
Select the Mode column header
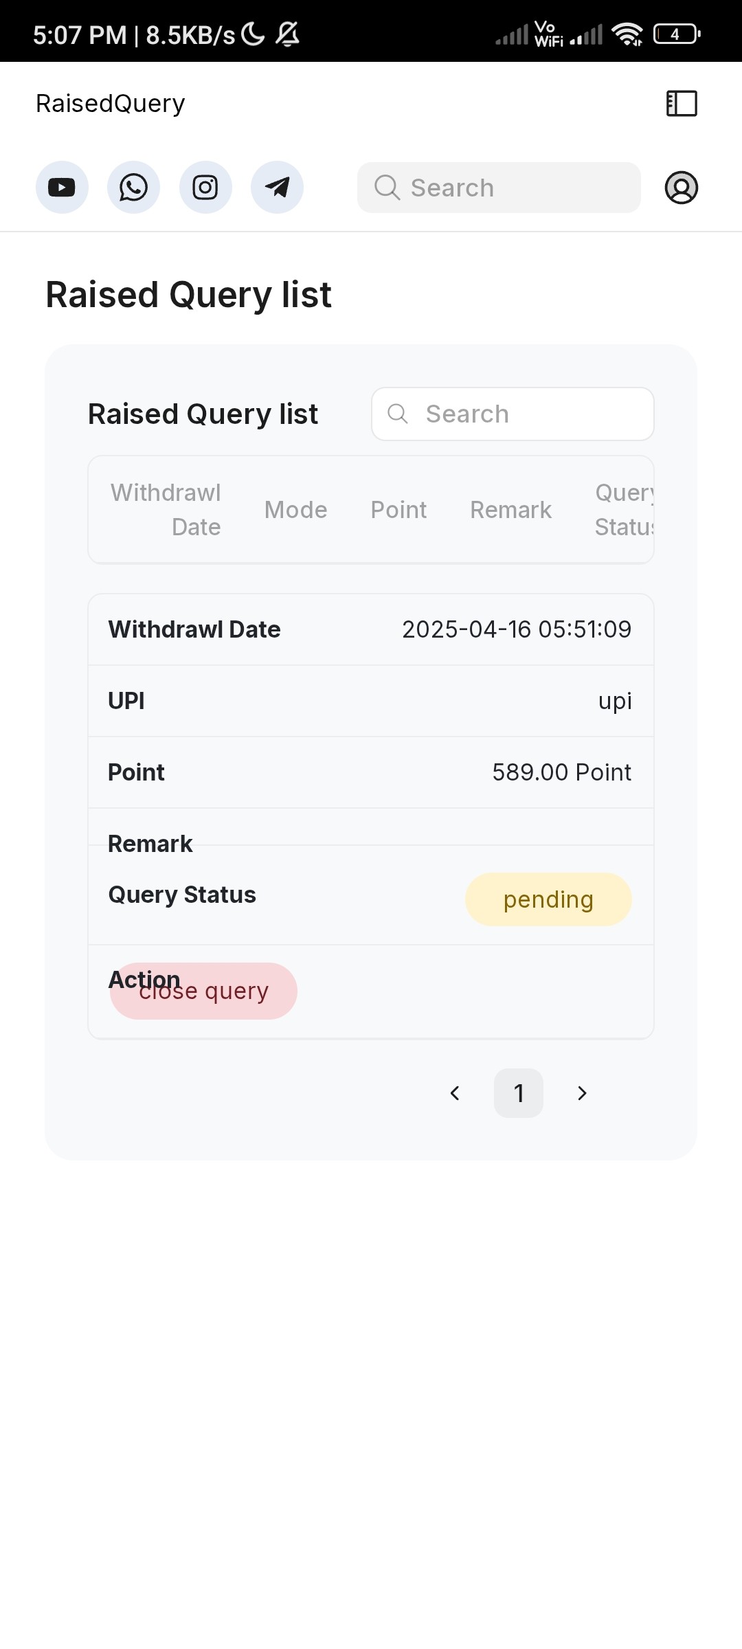point(295,510)
